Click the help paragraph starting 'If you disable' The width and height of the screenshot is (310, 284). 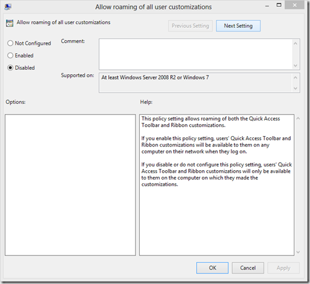(x=217, y=174)
